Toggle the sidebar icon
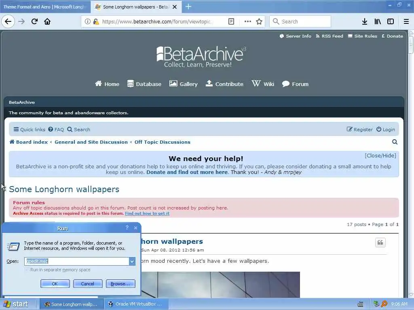Screen dimensions: 414x310 (391, 22)
